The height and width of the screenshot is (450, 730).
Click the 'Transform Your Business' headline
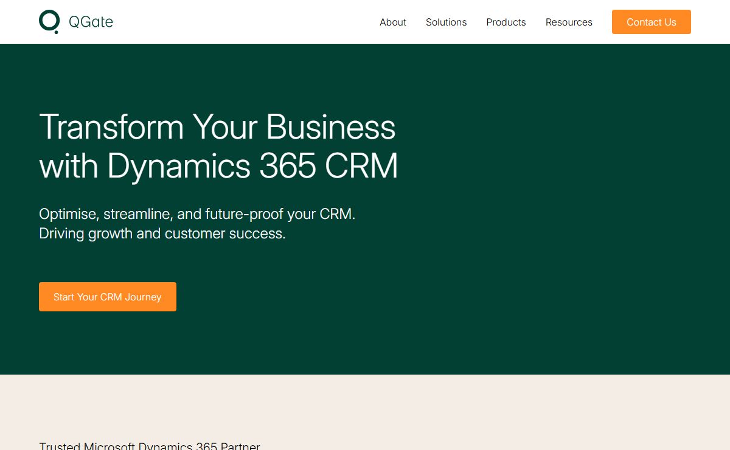point(217,127)
